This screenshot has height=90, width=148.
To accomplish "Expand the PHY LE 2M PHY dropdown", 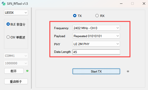I will (x=96, y=44).
